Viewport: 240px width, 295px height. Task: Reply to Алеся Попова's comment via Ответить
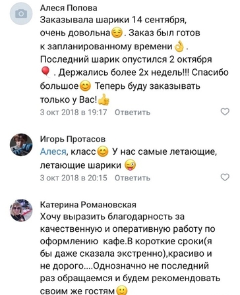pyautogui.click(x=133, y=113)
